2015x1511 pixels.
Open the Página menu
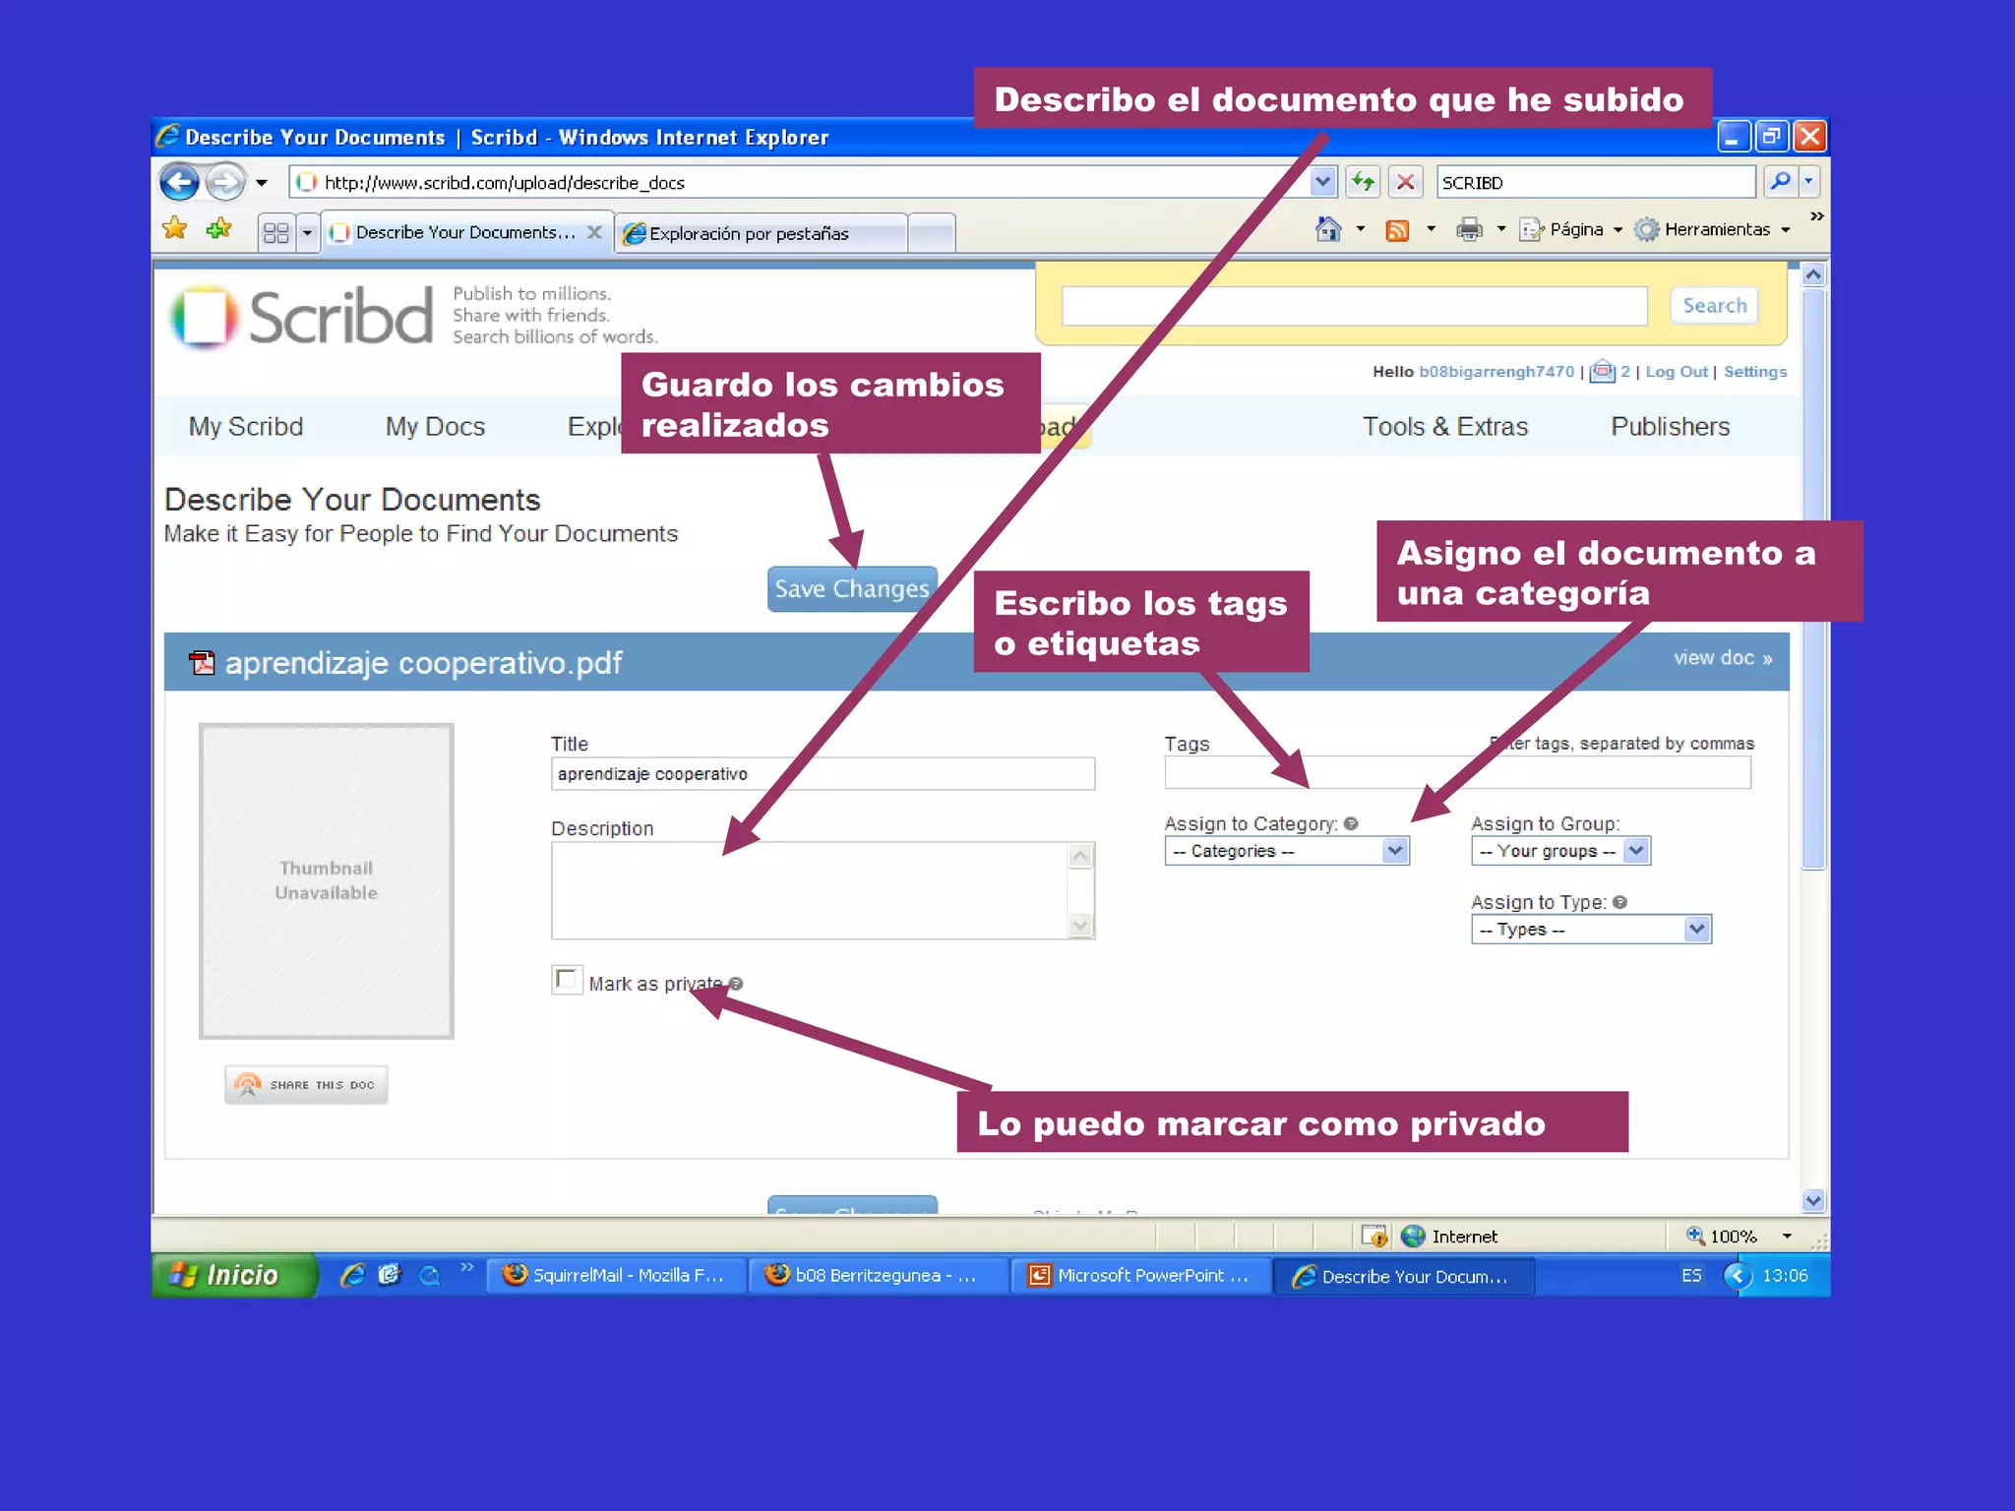tap(1570, 229)
